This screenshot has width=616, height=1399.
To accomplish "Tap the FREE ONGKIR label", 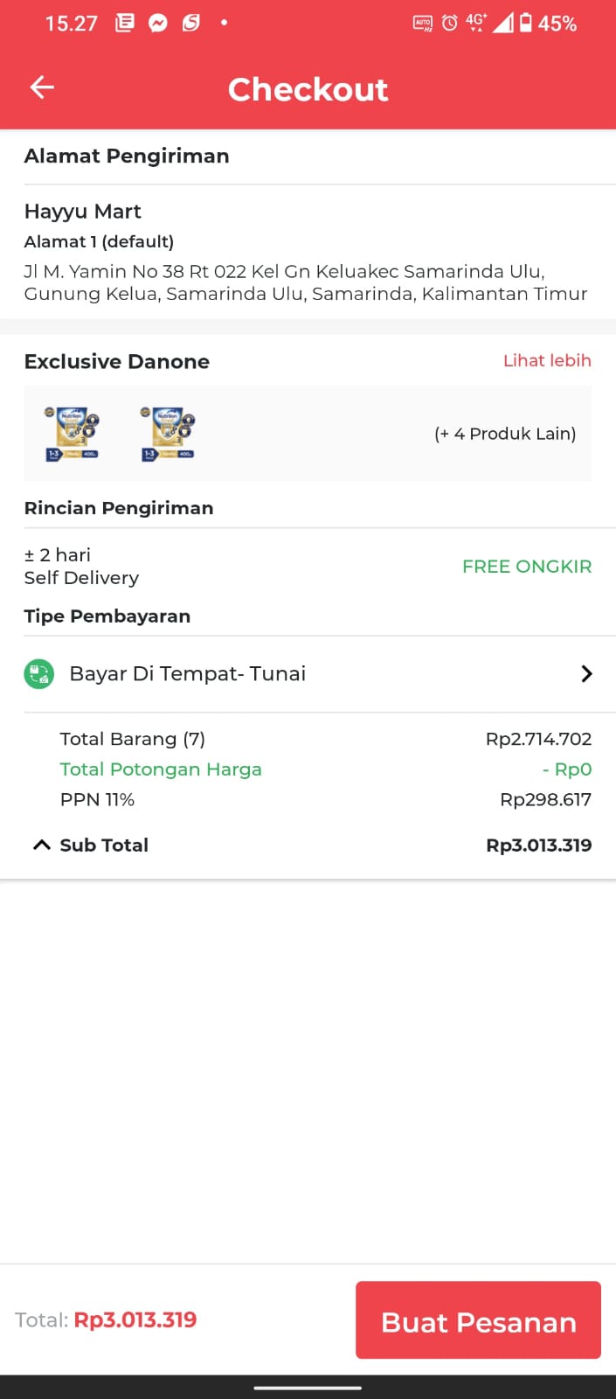I will 527,567.
